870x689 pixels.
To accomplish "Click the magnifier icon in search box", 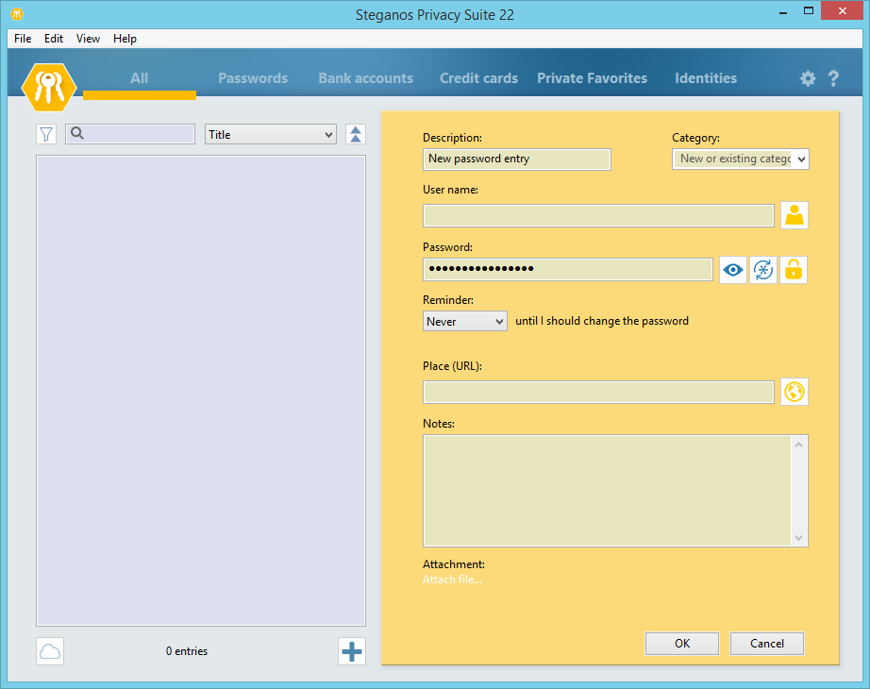I will point(77,133).
